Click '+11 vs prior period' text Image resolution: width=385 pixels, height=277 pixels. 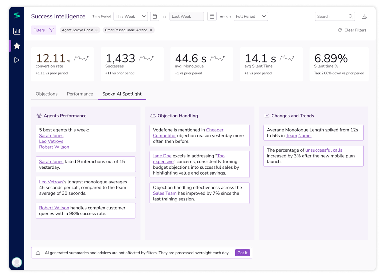[120, 73]
